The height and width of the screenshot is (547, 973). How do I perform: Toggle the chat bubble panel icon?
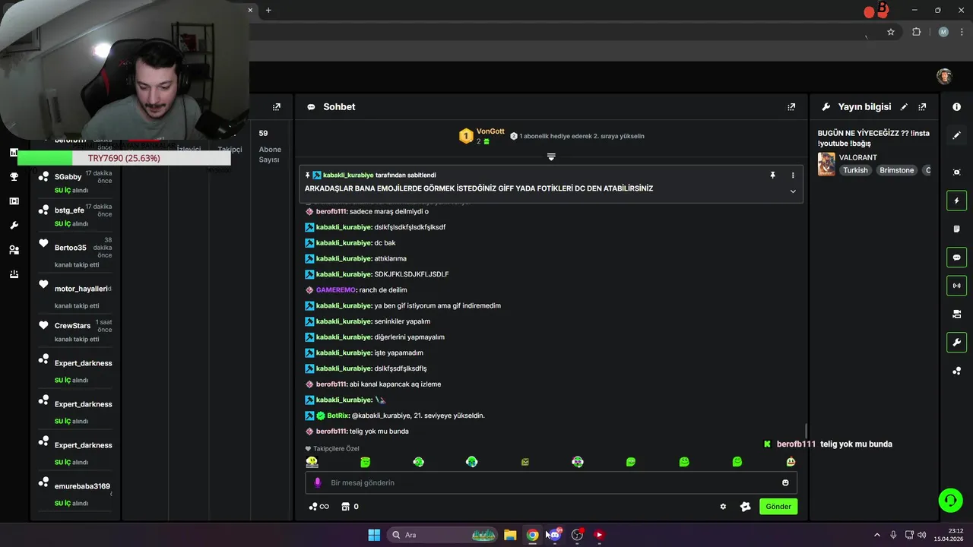(x=956, y=258)
